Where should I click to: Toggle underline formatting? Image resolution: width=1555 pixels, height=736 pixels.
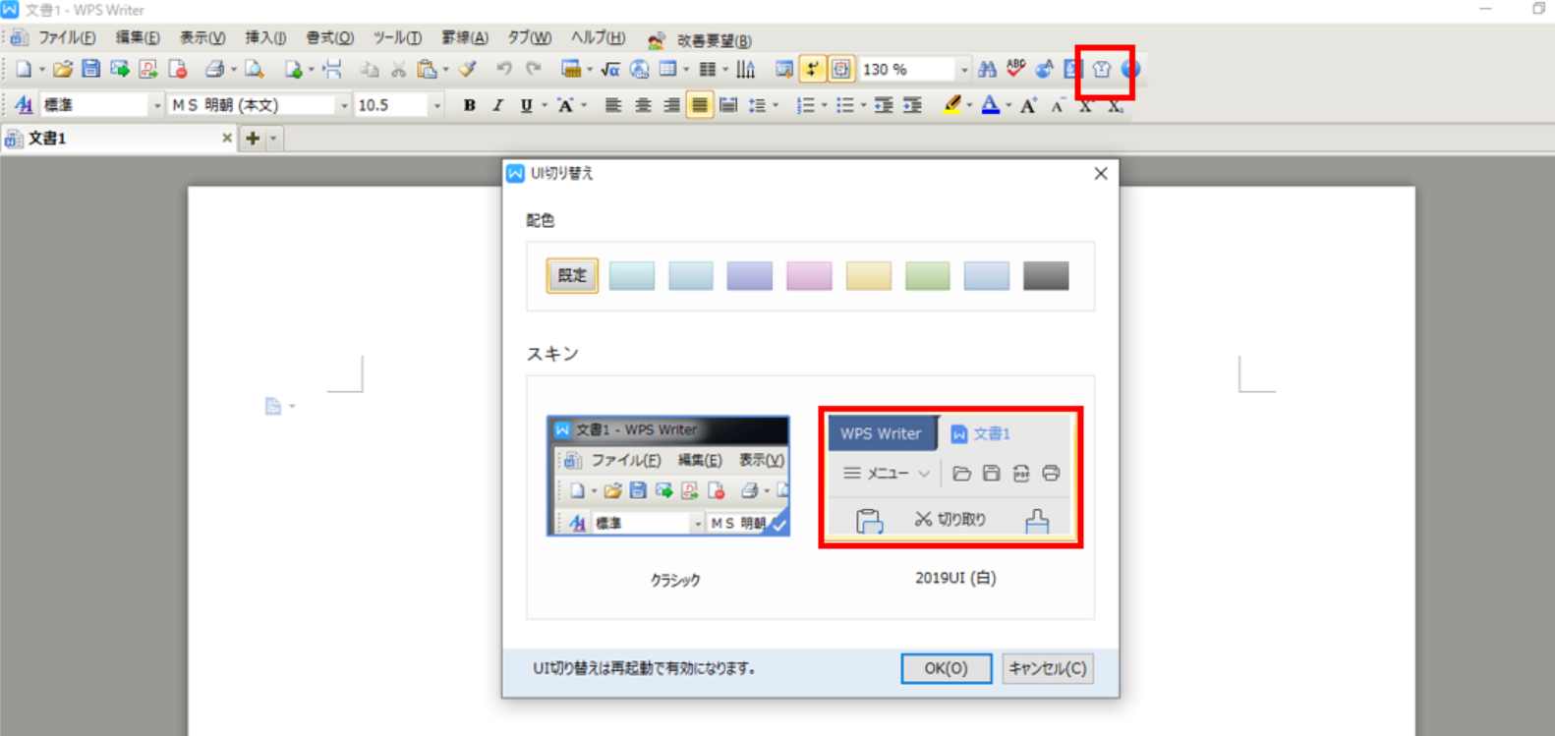pyautogui.click(x=526, y=105)
